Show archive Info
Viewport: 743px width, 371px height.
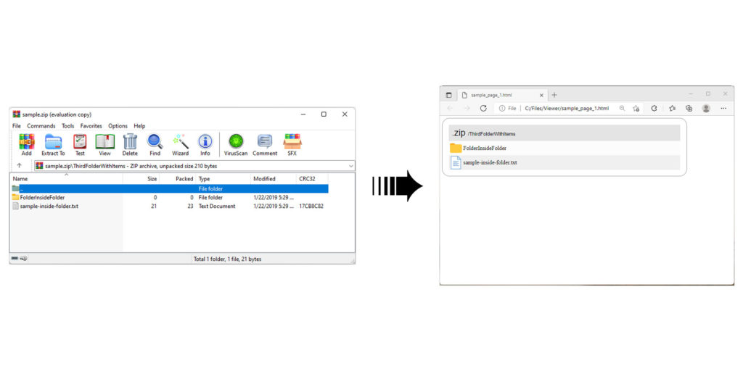tap(205, 143)
